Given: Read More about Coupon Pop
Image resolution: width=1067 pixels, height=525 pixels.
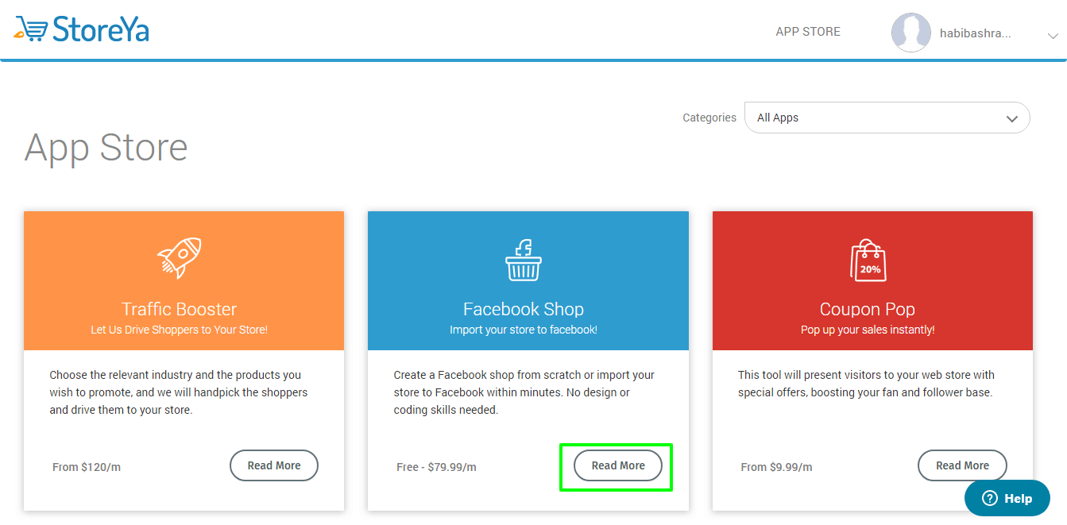Looking at the screenshot, I should 962,465.
